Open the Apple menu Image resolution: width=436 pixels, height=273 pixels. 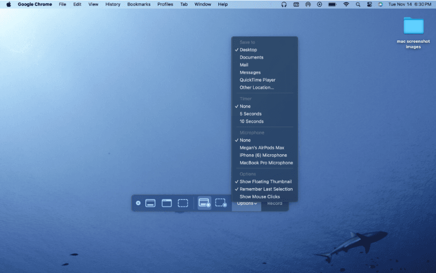tap(9, 4)
